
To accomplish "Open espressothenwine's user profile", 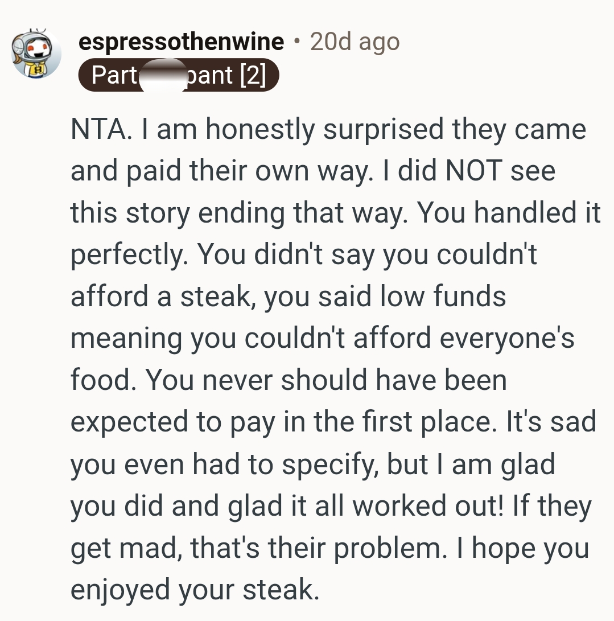I will click(181, 42).
